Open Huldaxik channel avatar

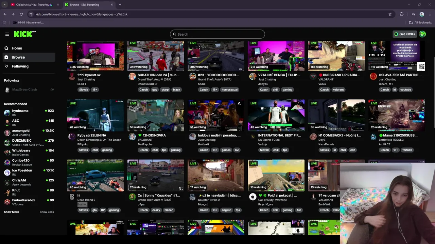192,137
